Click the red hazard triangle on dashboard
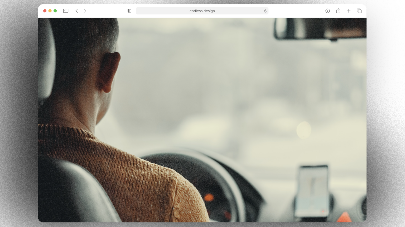Viewport: 405px width, 227px height. tap(344, 218)
